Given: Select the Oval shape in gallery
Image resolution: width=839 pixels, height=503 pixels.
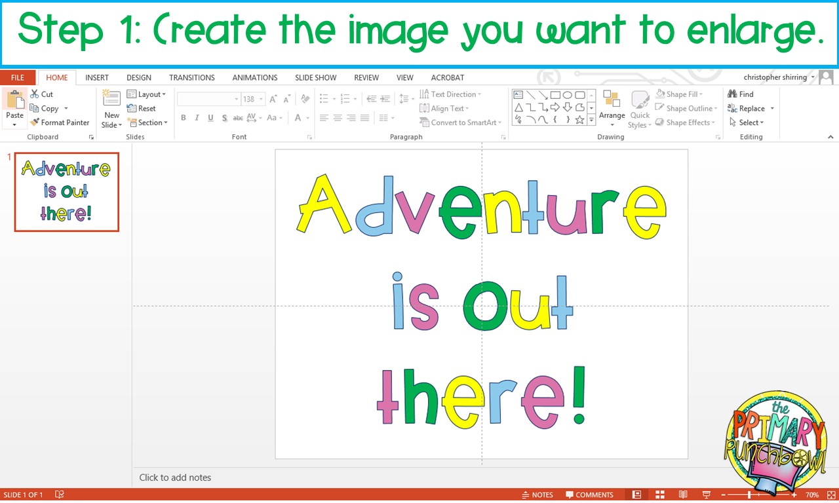Looking at the screenshot, I should [568, 95].
